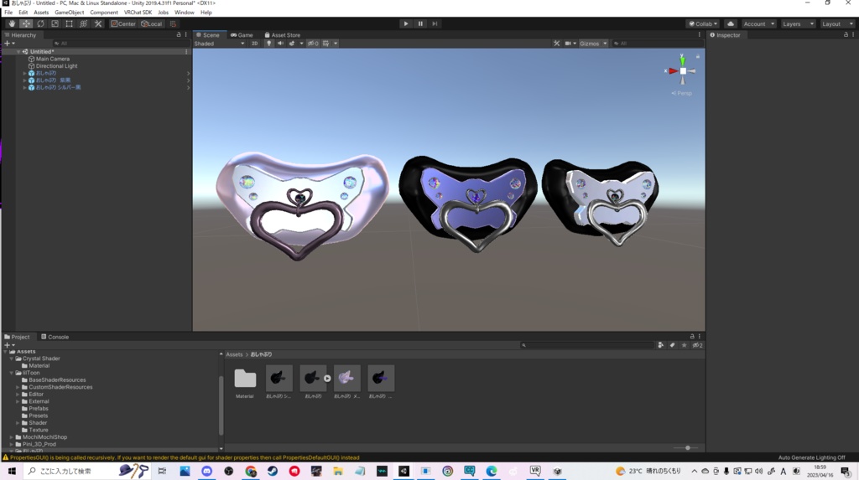The width and height of the screenshot is (859, 480).
Task: Switch to the Asset Store tab
Action: click(282, 34)
